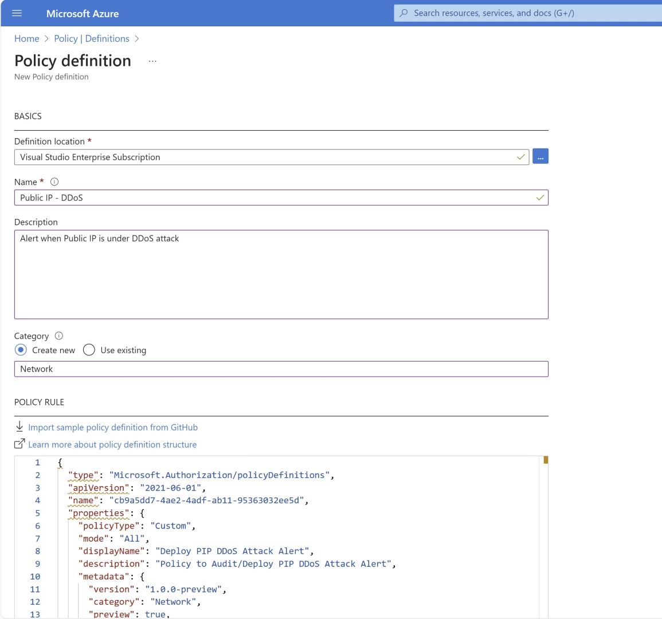662x619 pixels.
Task: Click the search magnifier icon
Action: [404, 13]
